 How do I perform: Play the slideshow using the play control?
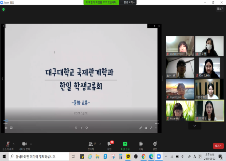(81, 128)
